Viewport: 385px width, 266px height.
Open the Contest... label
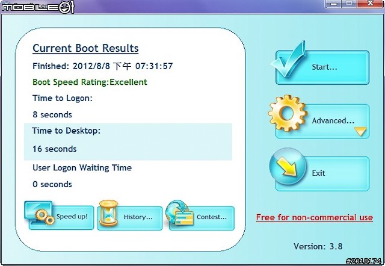211,217
